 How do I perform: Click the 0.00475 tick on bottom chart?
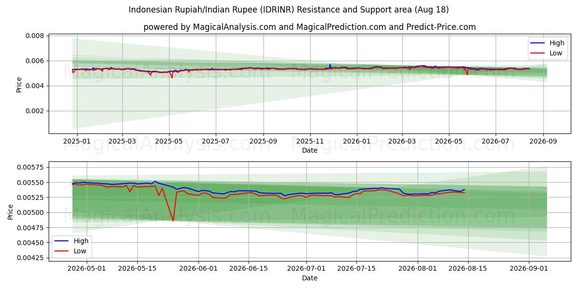pos(30,228)
